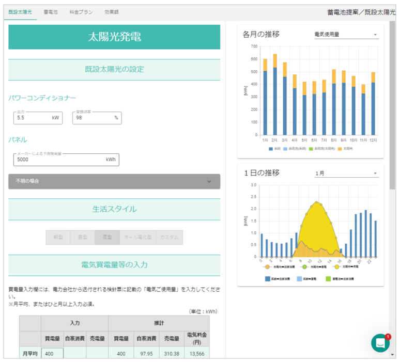Viewport: 399px width, 362px height.
Task: Click the 電気使用量 dropdown arrow
Action: pos(375,35)
